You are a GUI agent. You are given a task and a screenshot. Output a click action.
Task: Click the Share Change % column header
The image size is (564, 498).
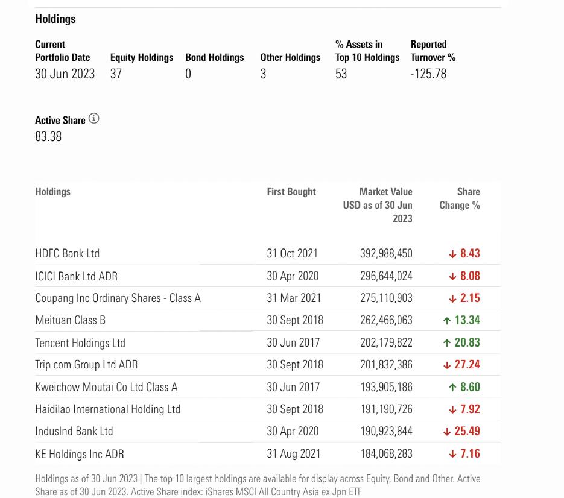coord(460,198)
